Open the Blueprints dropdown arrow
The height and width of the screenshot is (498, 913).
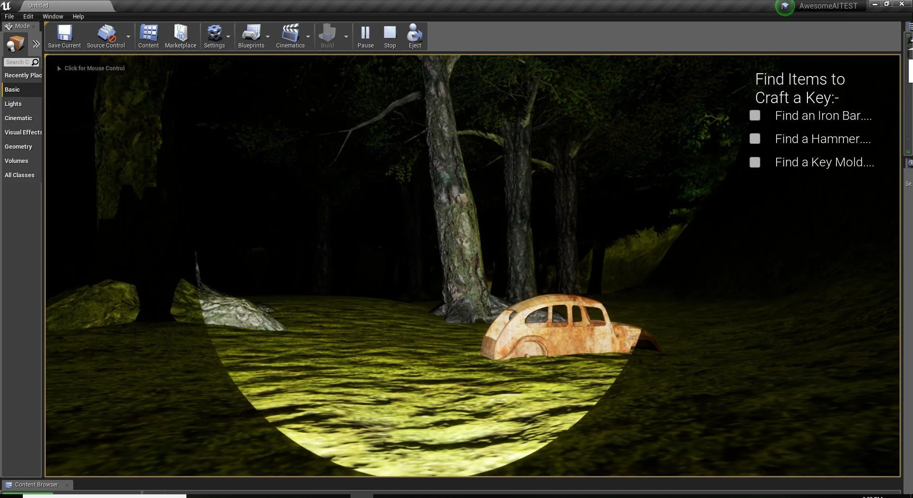pyautogui.click(x=268, y=37)
